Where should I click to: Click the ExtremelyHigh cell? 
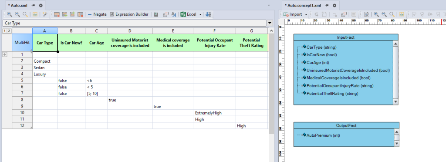(x=215, y=113)
